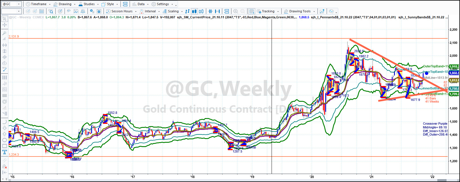Select the arc drawing tool
The width and height of the screenshot is (460, 182).
[x=4, y=122]
